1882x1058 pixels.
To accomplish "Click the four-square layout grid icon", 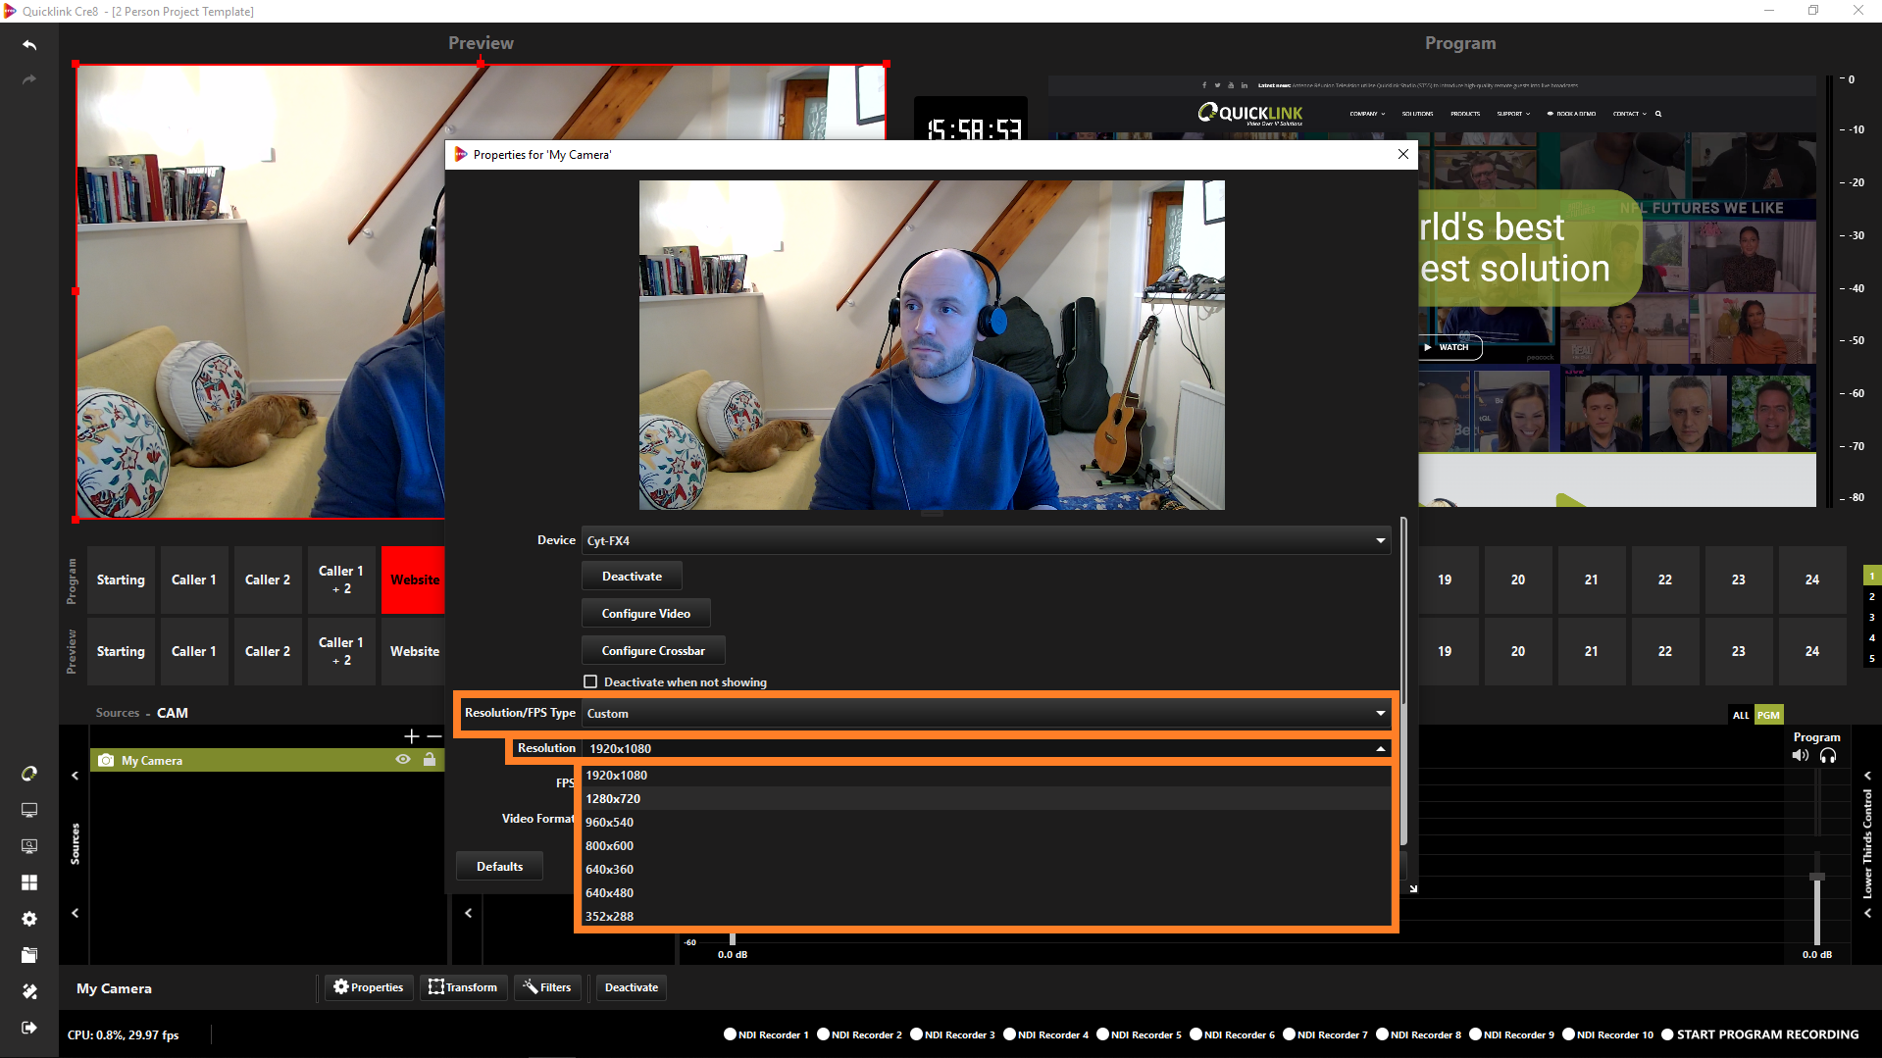I will click(29, 882).
